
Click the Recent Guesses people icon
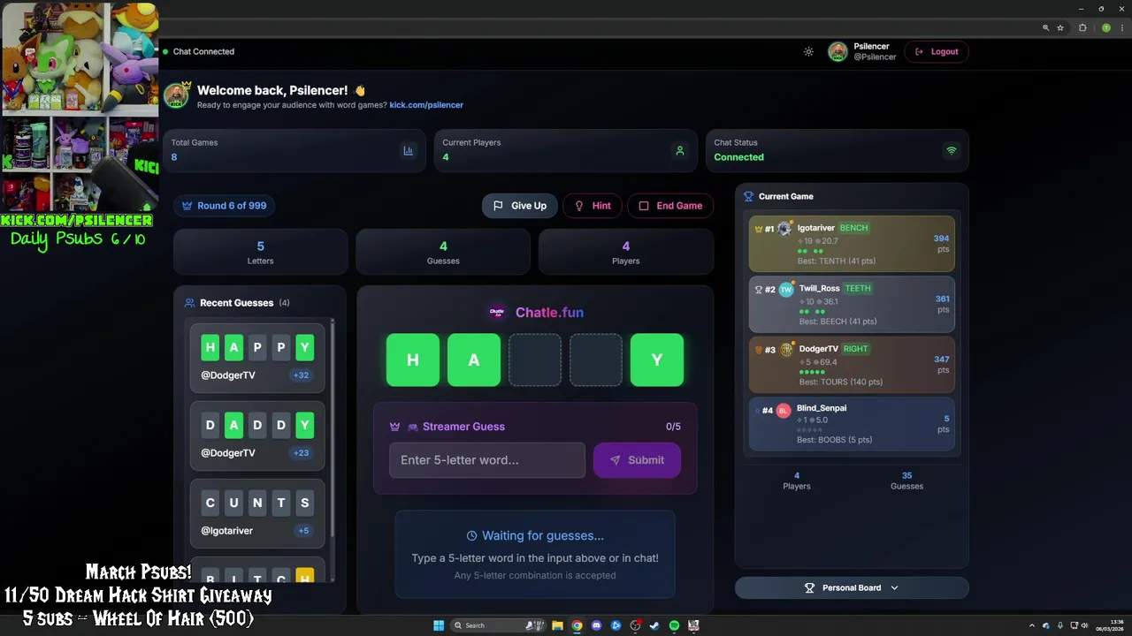pos(189,303)
